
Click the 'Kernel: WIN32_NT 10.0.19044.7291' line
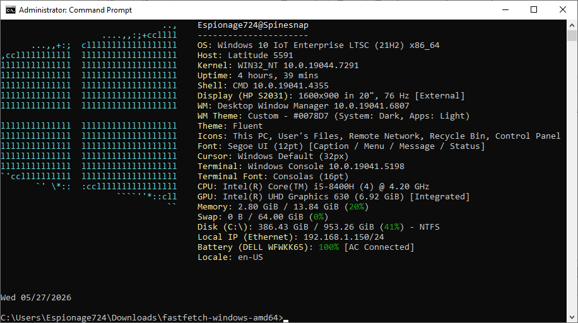[x=278, y=65]
